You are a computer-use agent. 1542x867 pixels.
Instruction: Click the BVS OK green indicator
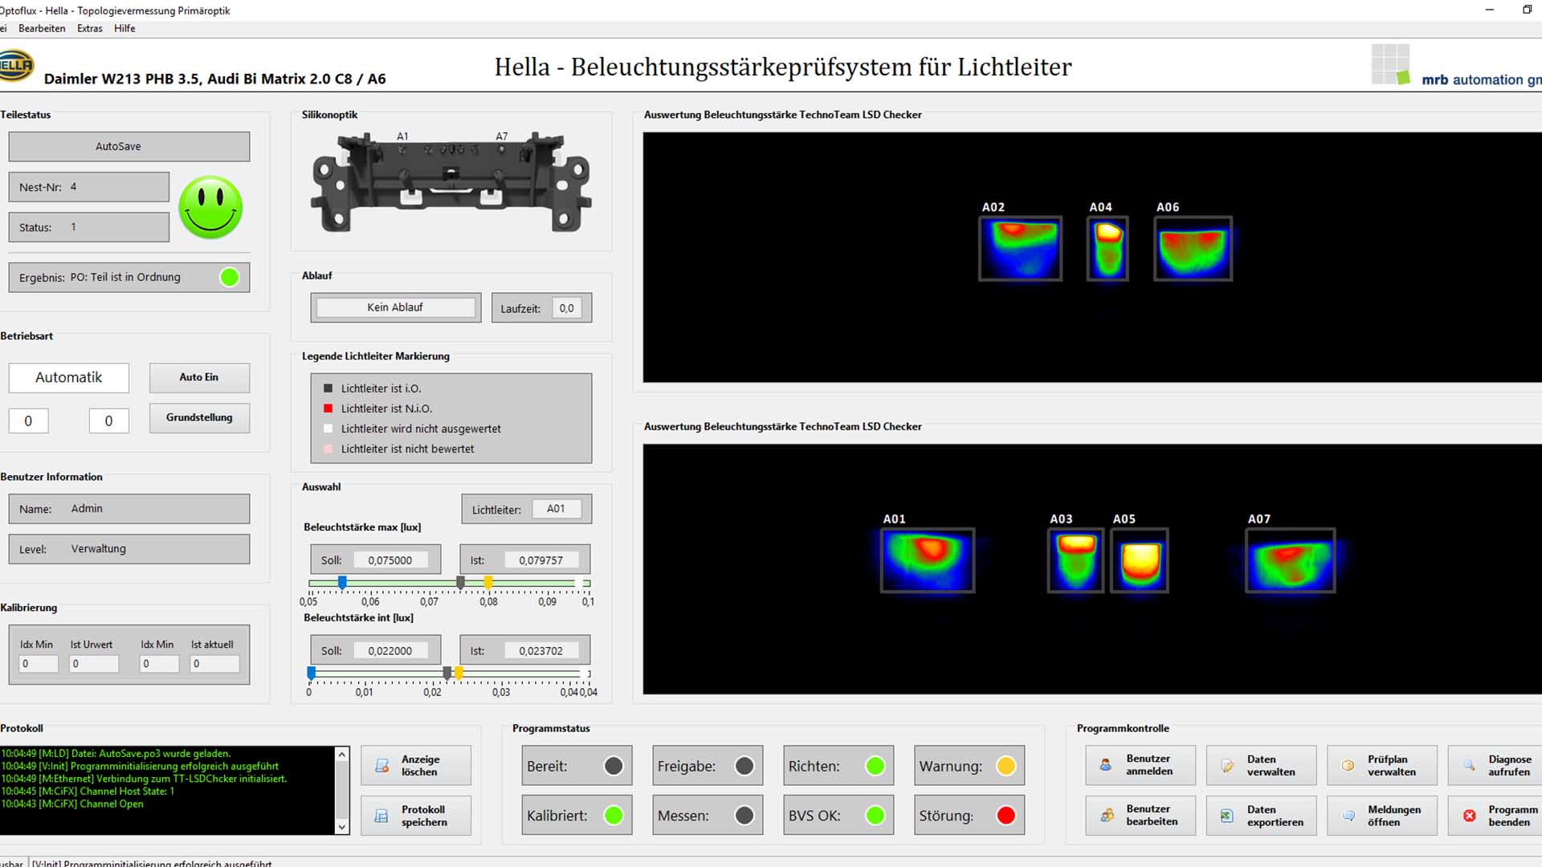coord(875,816)
